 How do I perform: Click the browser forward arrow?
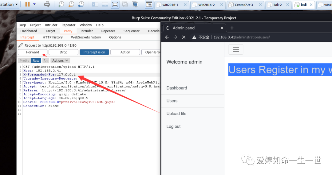coord(175,37)
